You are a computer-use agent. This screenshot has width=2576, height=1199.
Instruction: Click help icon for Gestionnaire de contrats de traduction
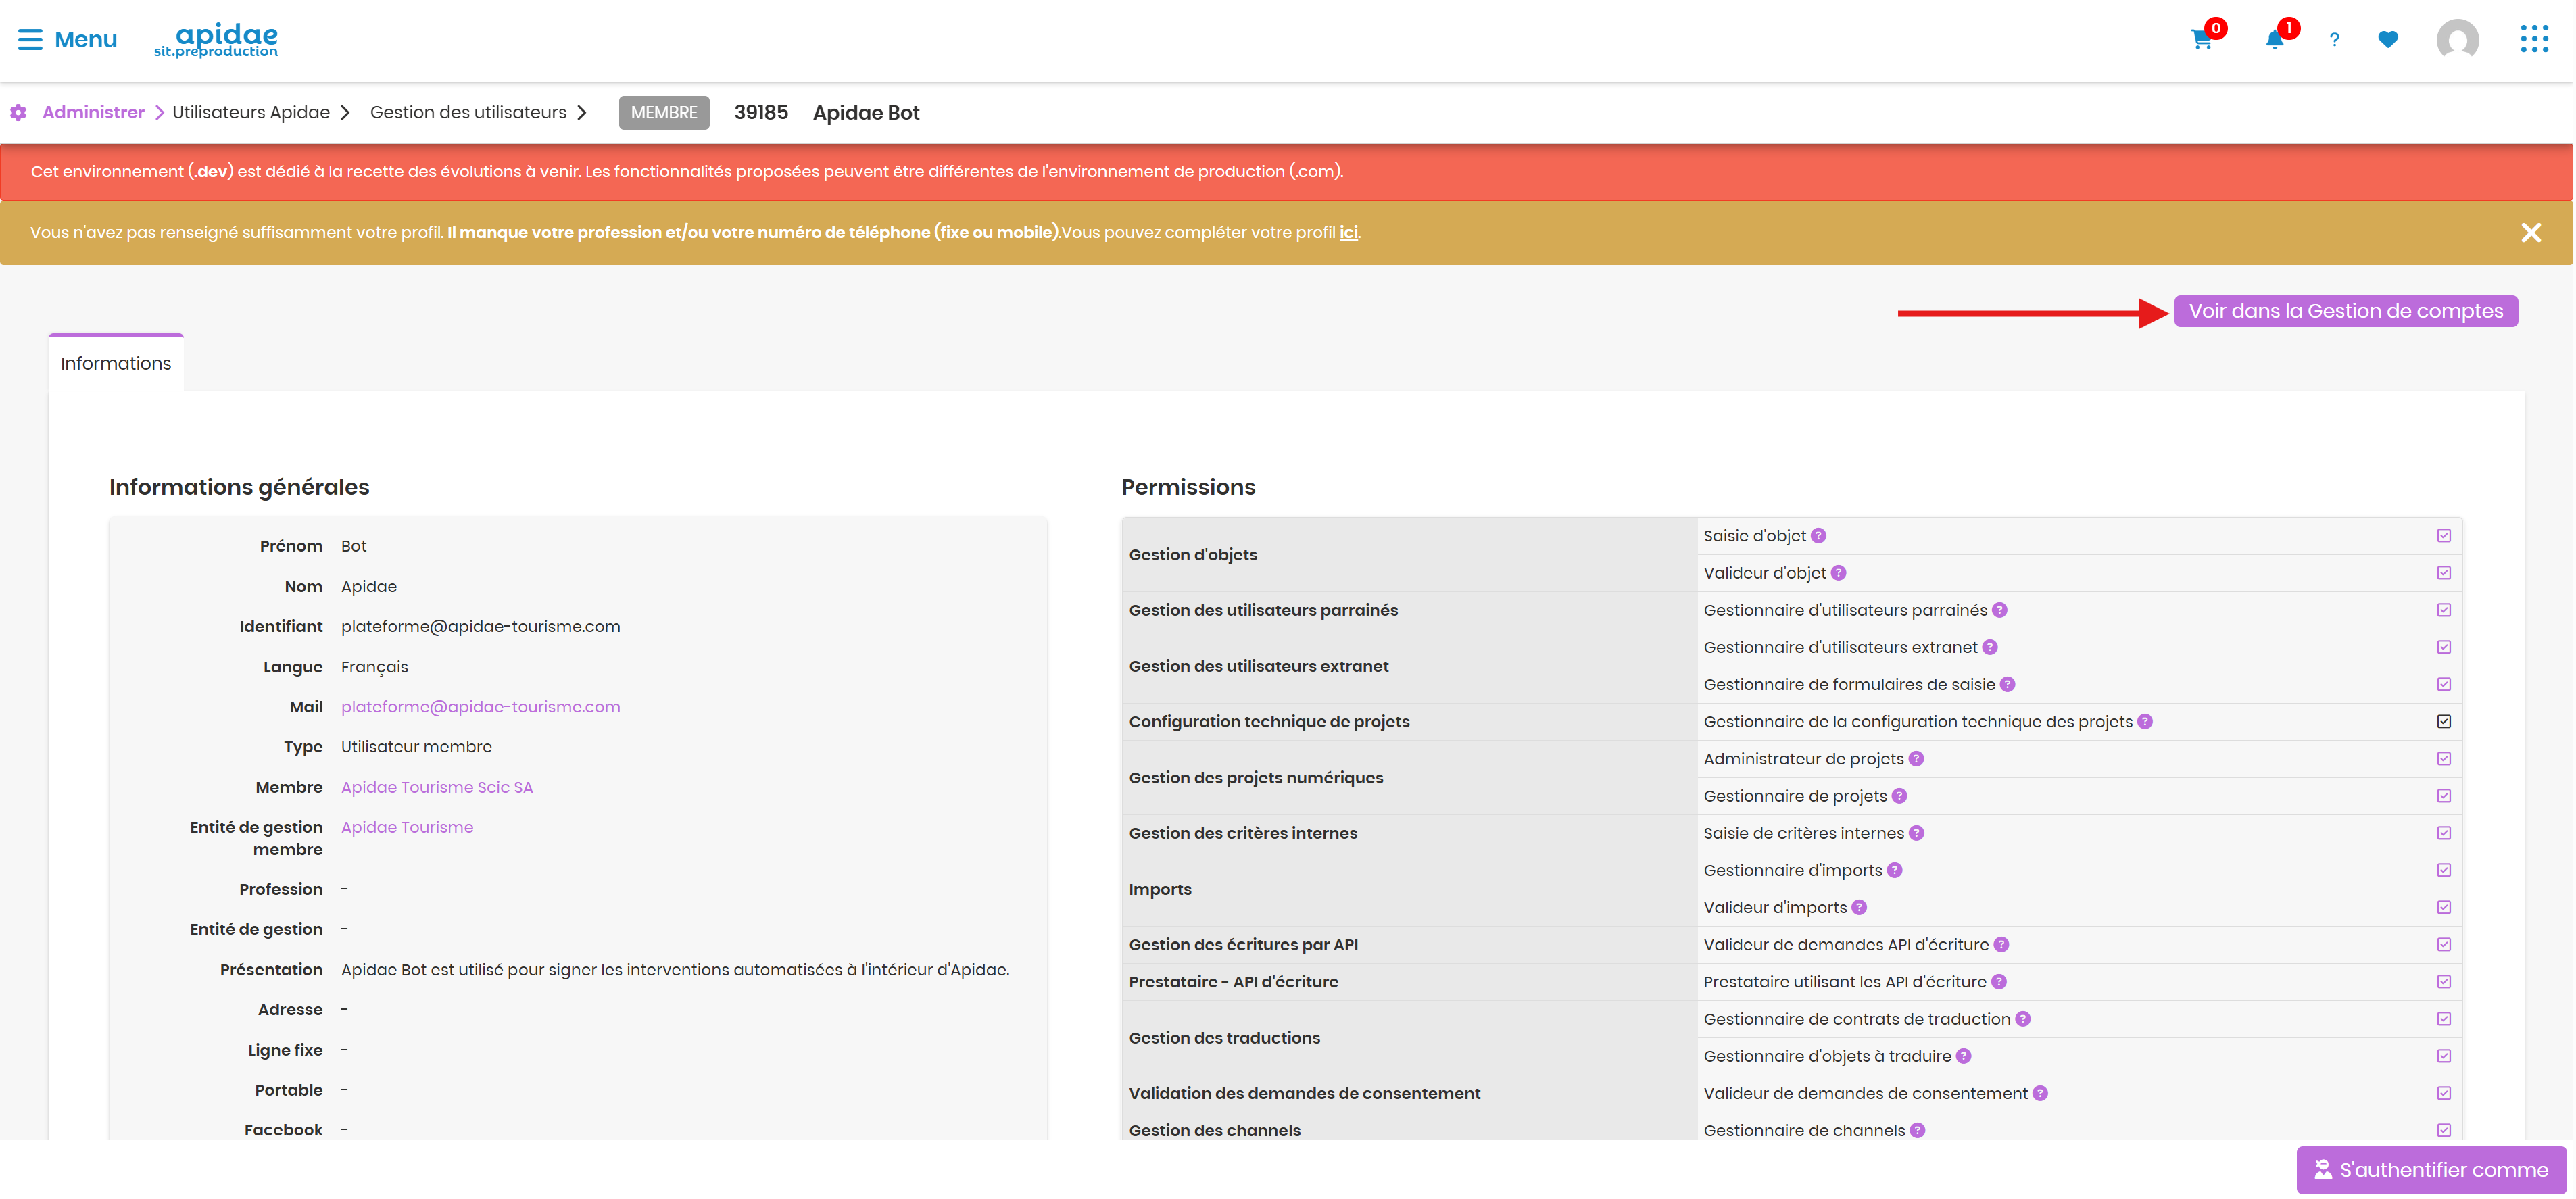point(2023,1019)
